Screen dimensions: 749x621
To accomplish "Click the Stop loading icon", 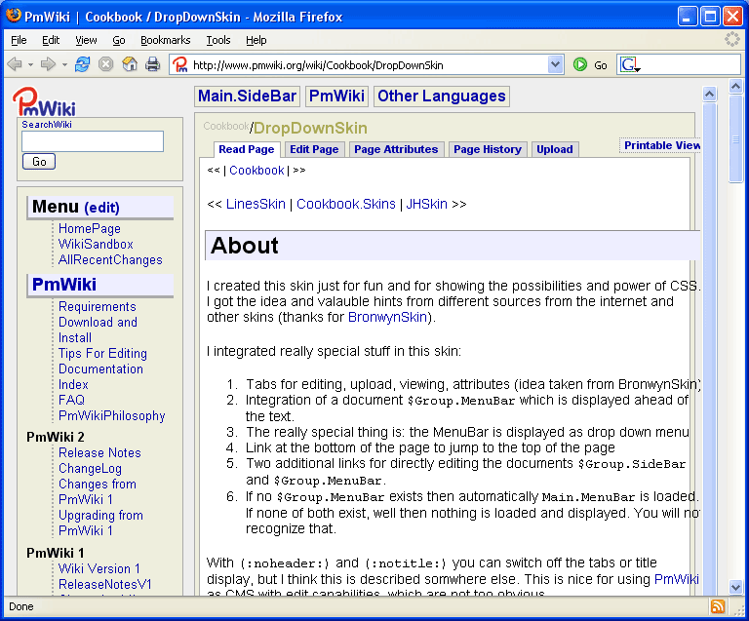I will (105, 64).
